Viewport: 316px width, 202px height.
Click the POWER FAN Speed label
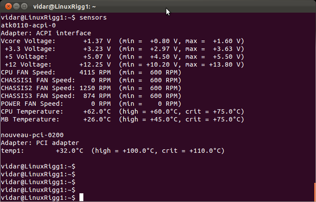coord(32,104)
